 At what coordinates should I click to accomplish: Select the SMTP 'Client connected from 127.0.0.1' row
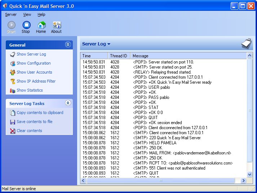click(163, 133)
